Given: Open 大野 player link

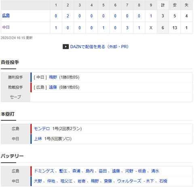Looking at the screenshot, I should [38, 181].
